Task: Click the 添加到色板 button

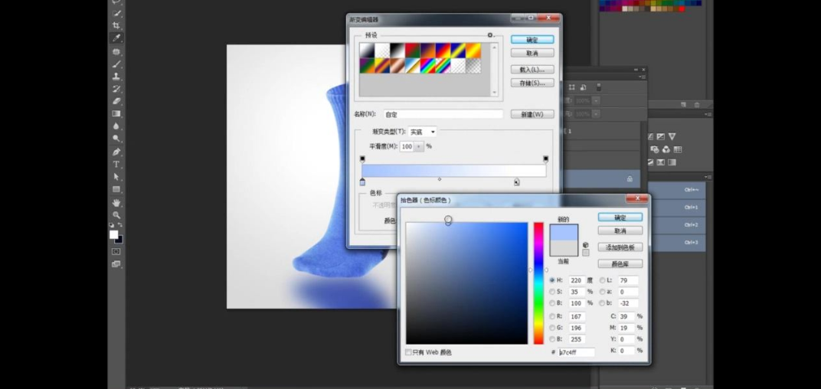Action: pos(620,247)
